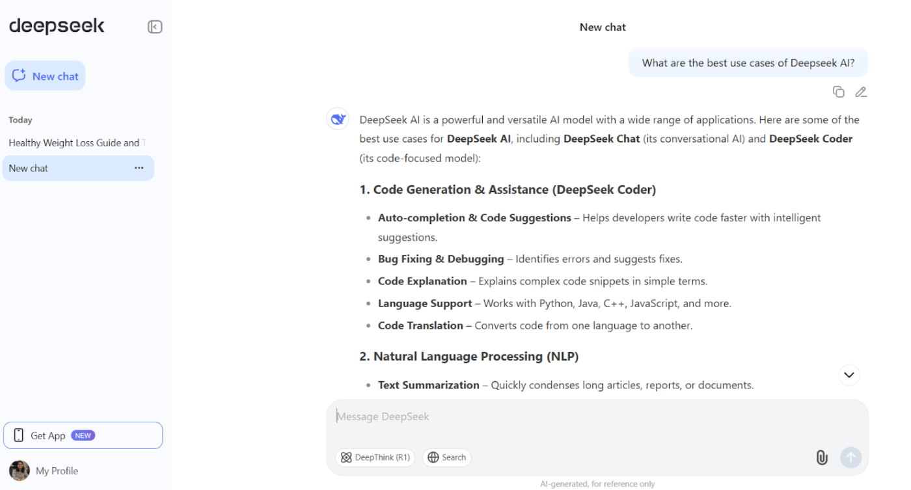
Task: Click the text Auto-completion & Code Suggestions
Action: pyautogui.click(x=474, y=218)
